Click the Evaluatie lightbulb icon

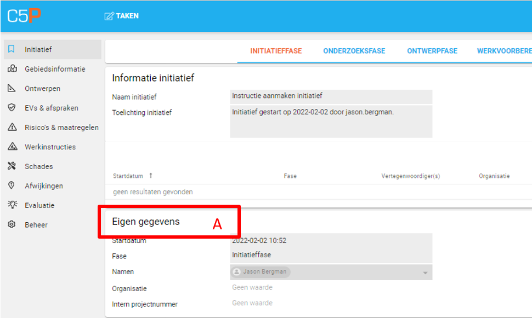[12, 205]
